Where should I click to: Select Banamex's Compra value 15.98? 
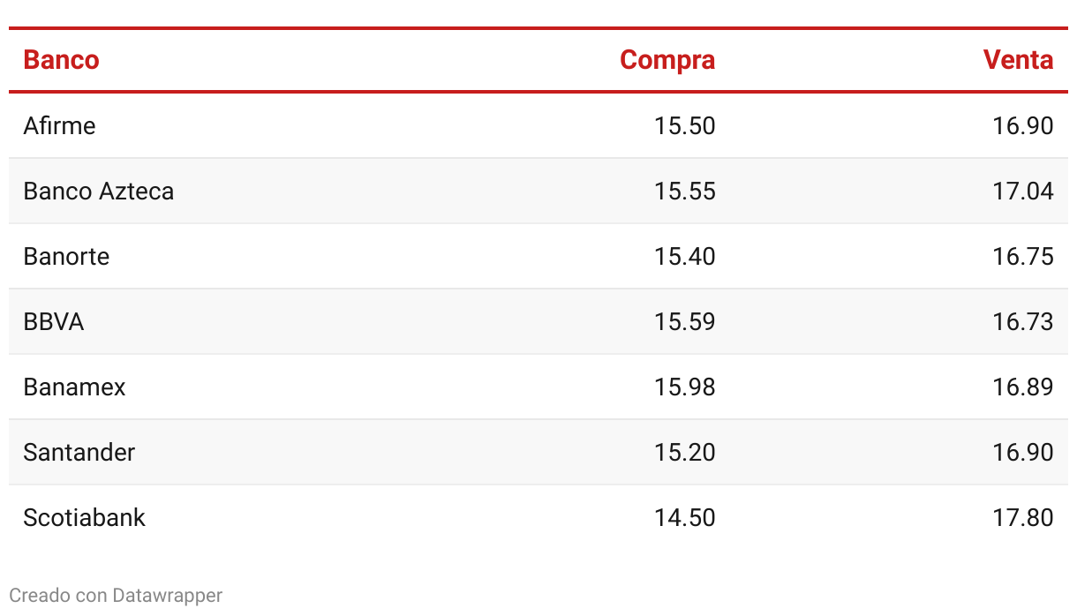click(x=685, y=387)
